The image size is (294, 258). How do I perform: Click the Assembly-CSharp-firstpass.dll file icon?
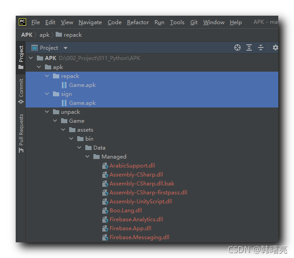105,193
